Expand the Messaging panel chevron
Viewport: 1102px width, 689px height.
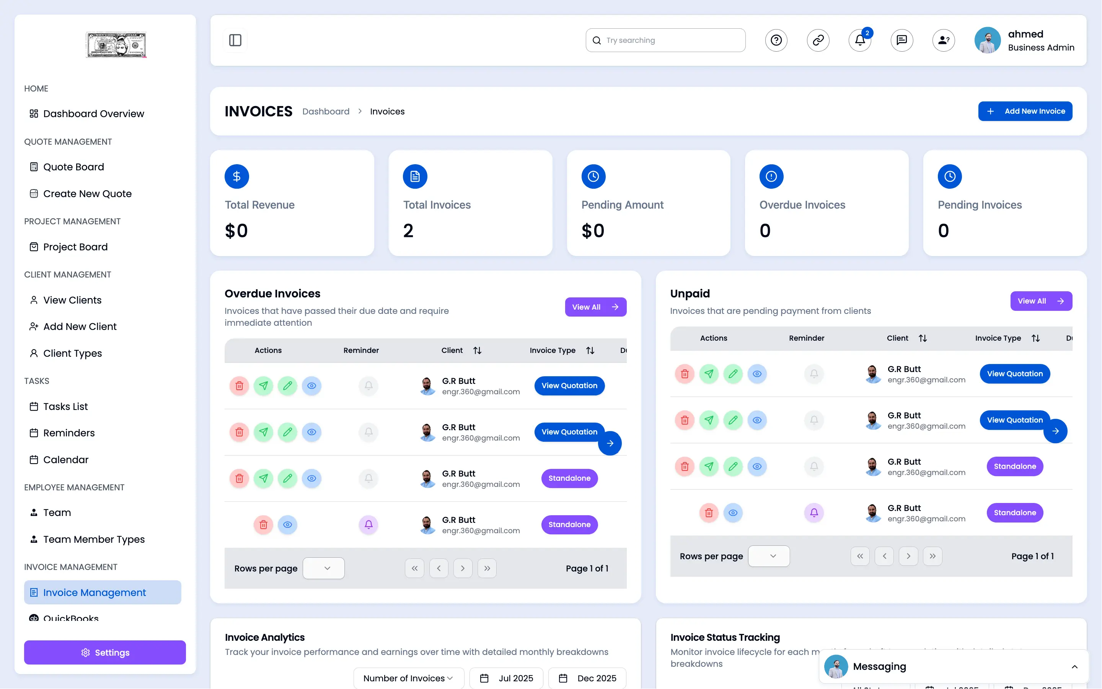[x=1074, y=667]
